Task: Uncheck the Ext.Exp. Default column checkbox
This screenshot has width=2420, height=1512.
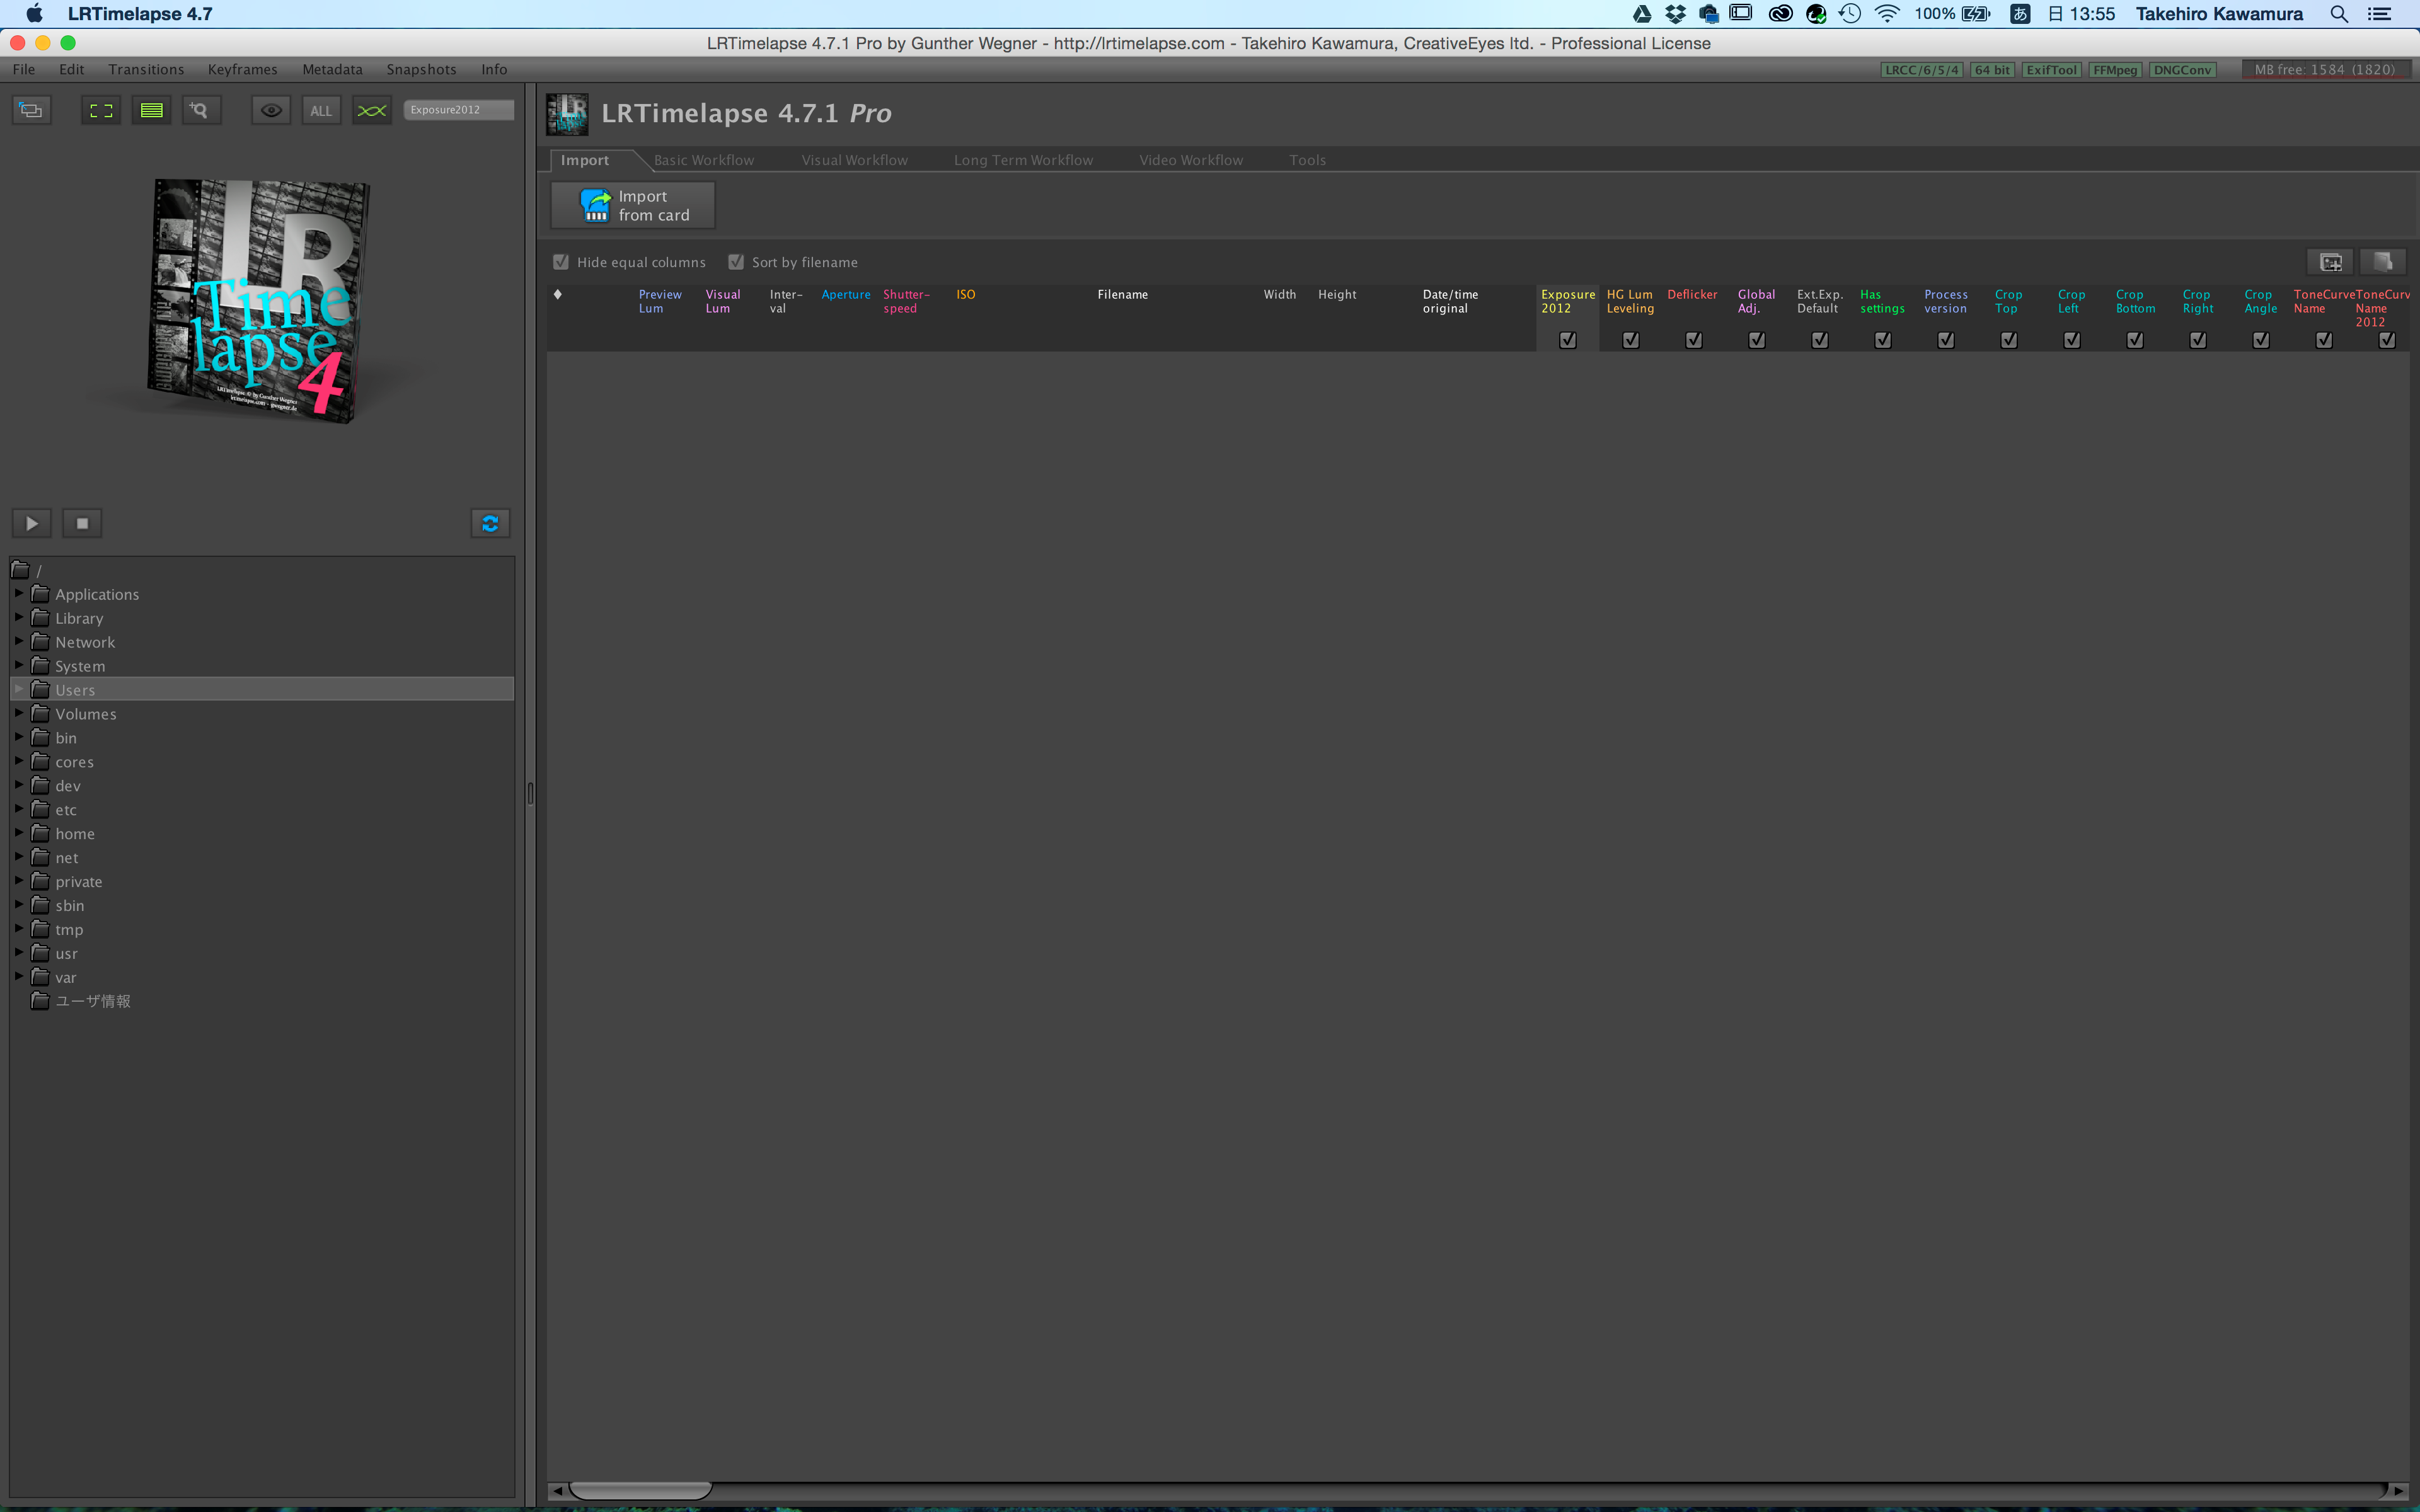Action: pyautogui.click(x=1820, y=340)
